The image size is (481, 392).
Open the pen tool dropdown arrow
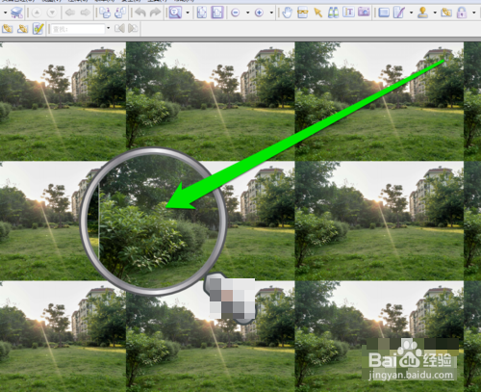[411, 13]
